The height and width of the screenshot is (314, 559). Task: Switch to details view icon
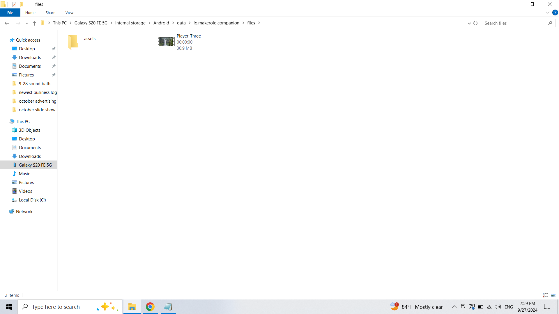click(x=545, y=295)
